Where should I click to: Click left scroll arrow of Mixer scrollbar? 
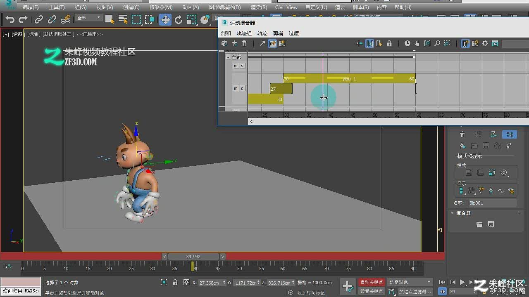251,121
